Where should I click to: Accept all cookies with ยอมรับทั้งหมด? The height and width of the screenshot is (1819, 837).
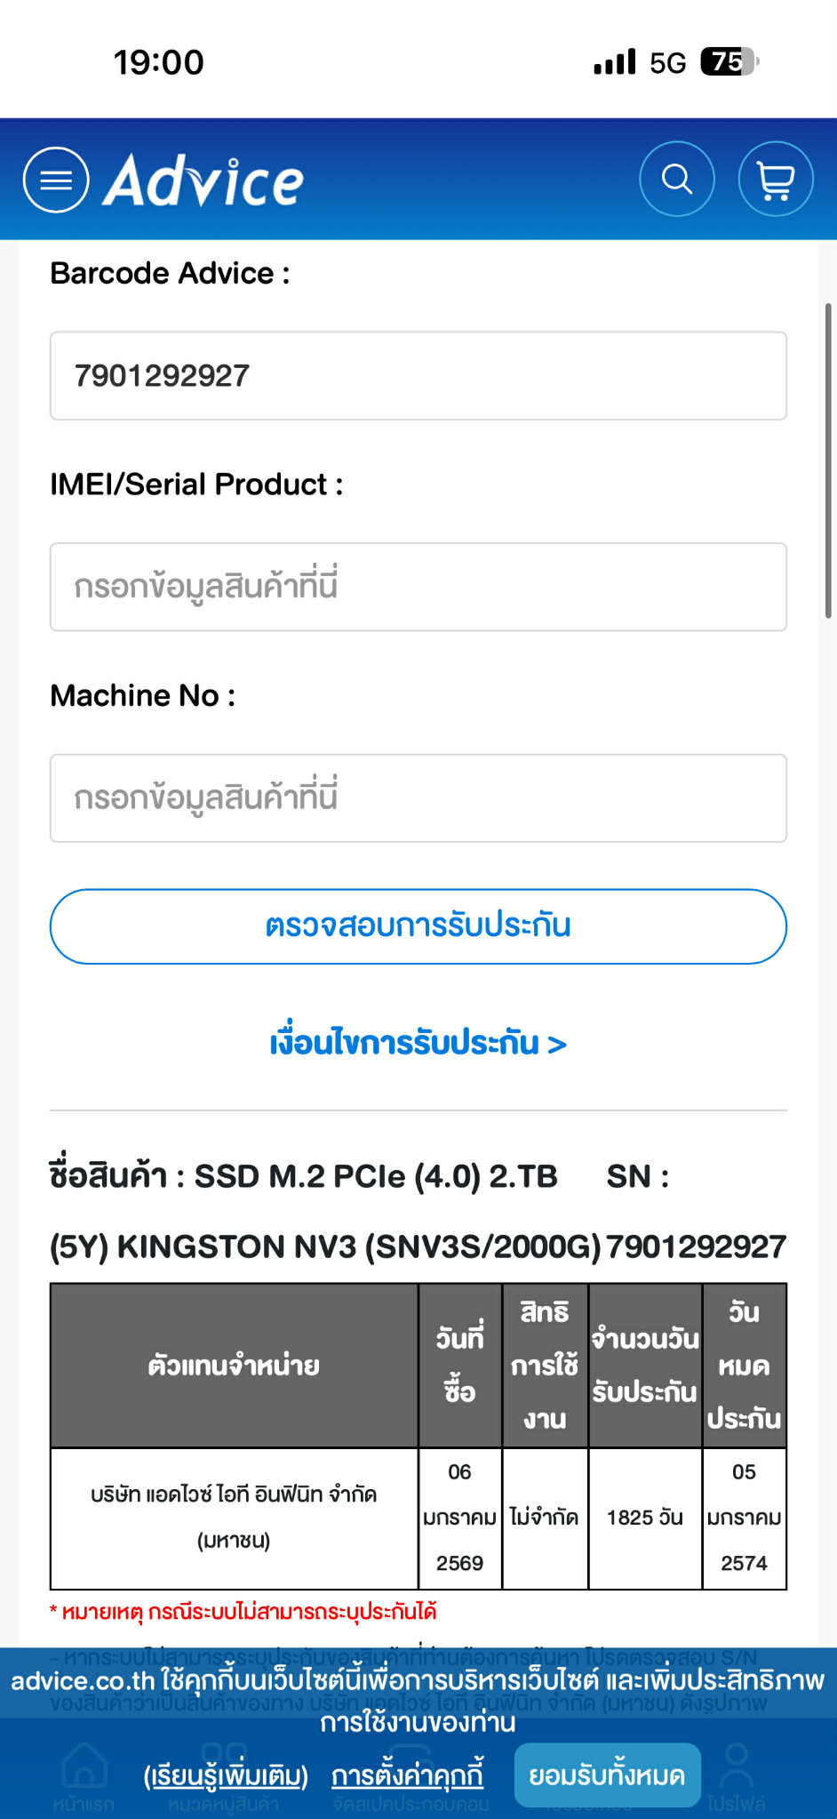tap(607, 1775)
